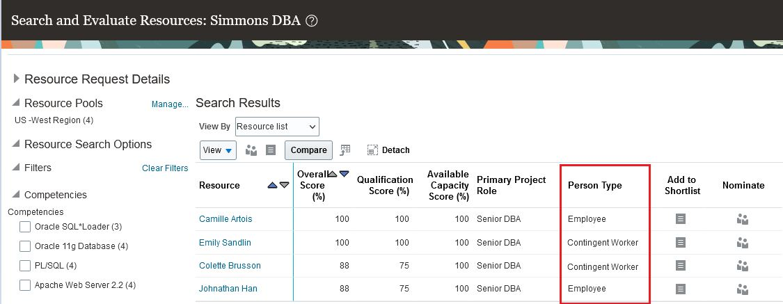Click the toolbar Add to Shortlist icon
This screenshot has height=304, width=783.
click(x=271, y=150)
